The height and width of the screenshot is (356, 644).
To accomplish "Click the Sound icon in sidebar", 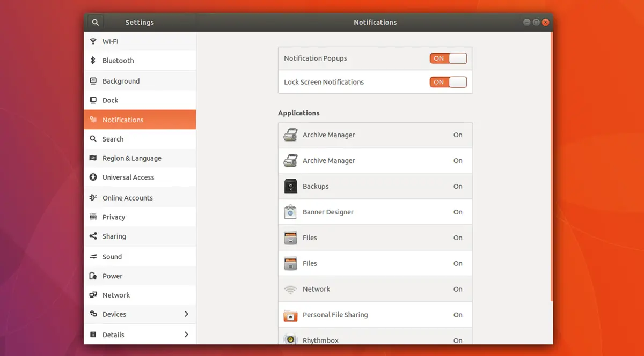I will [x=93, y=257].
